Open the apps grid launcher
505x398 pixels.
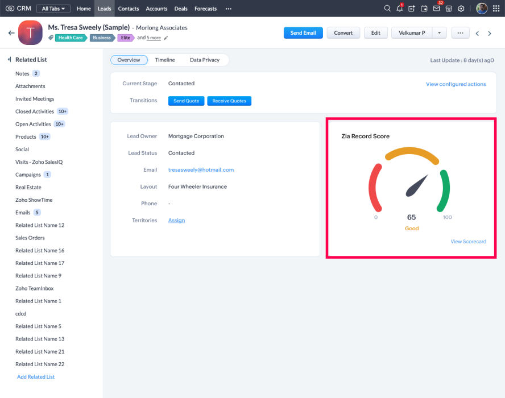tap(496, 9)
